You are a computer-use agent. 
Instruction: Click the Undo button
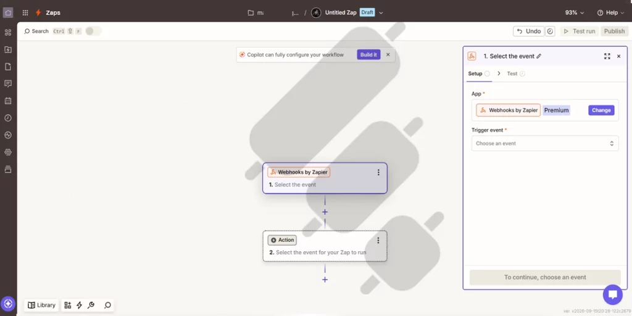click(x=528, y=31)
